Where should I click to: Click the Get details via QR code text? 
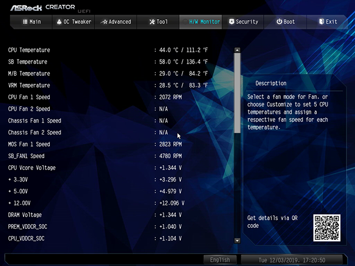pyautogui.click(x=273, y=222)
